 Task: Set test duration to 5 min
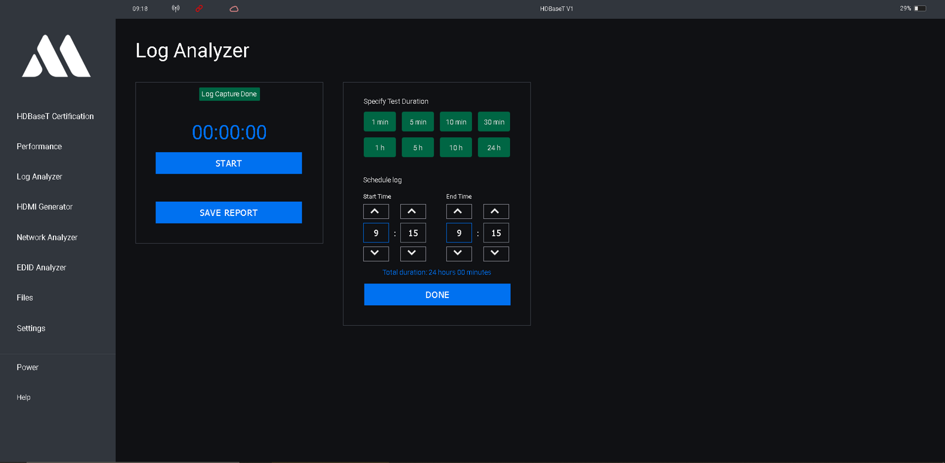[418, 122]
